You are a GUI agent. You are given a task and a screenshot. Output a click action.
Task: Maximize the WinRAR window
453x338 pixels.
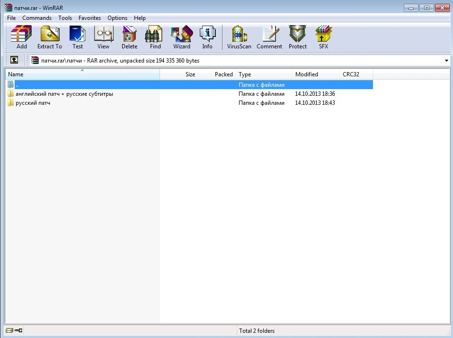[x=426, y=8]
